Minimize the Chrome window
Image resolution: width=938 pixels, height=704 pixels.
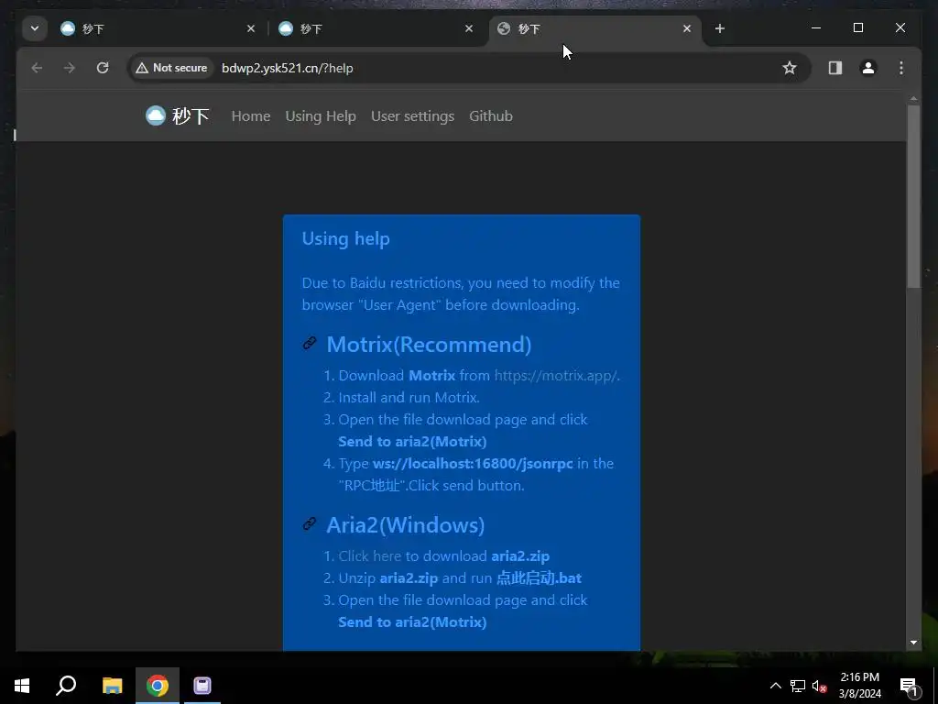(816, 28)
